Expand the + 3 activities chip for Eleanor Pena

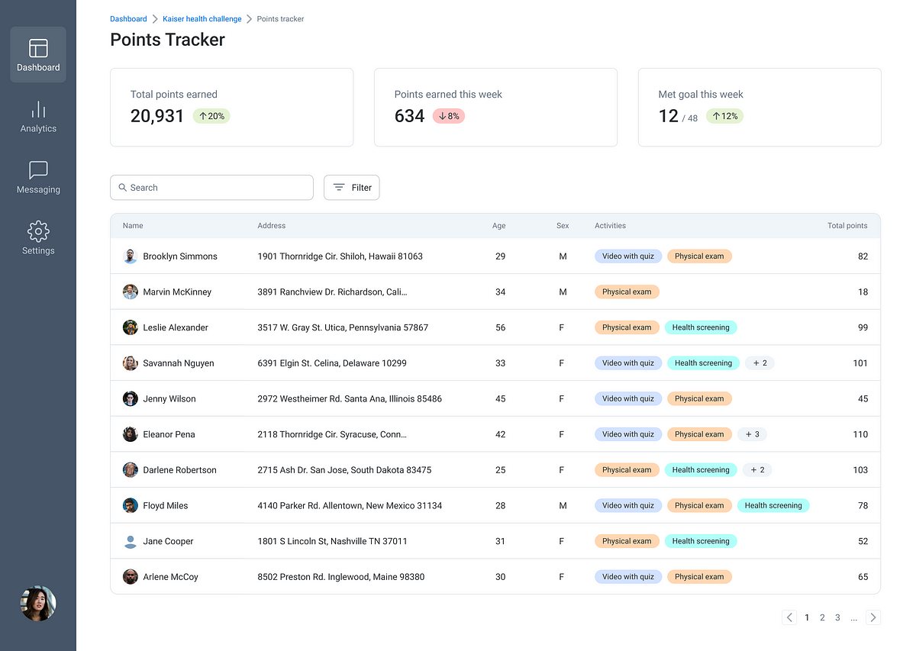tap(752, 434)
